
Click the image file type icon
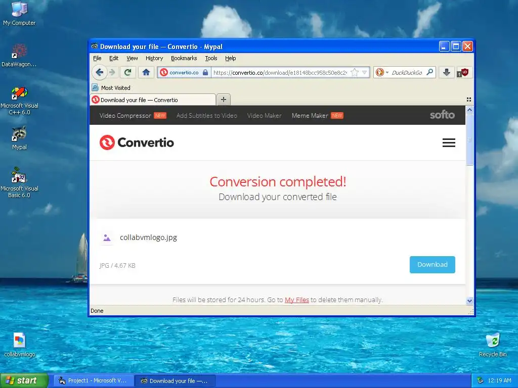(107, 237)
